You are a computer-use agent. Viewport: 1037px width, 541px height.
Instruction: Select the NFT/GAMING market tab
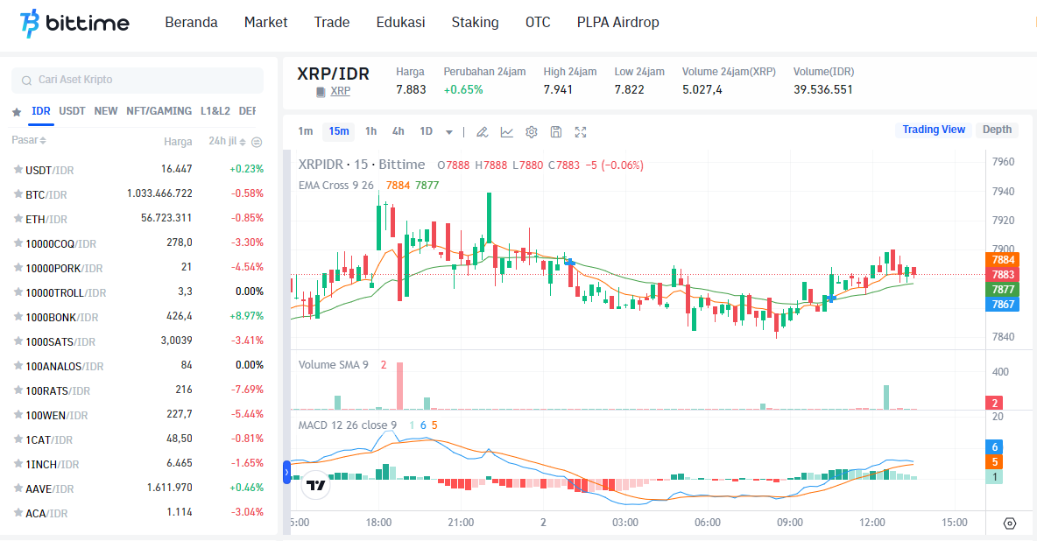coord(159,111)
